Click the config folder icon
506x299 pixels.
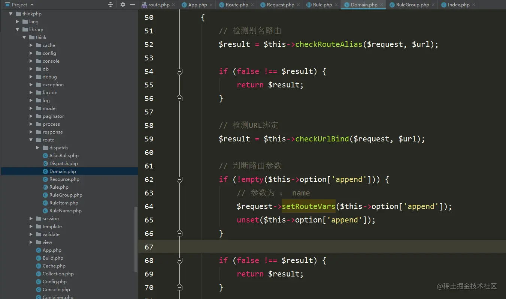(39, 53)
